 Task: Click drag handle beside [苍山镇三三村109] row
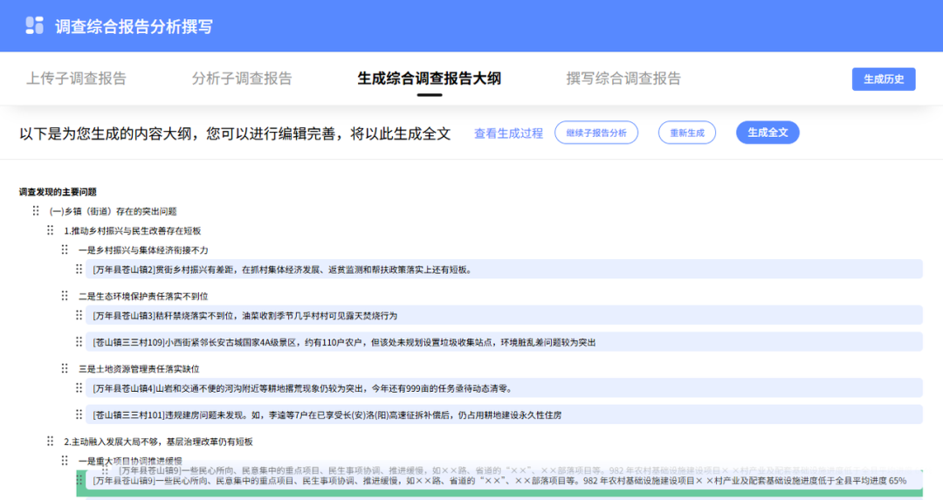click(79, 342)
